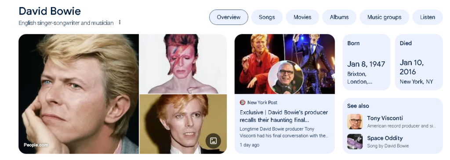450x160 pixels.
Task: Open the People.com blond portrait photo
Action: pyautogui.click(x=79, y=94)
